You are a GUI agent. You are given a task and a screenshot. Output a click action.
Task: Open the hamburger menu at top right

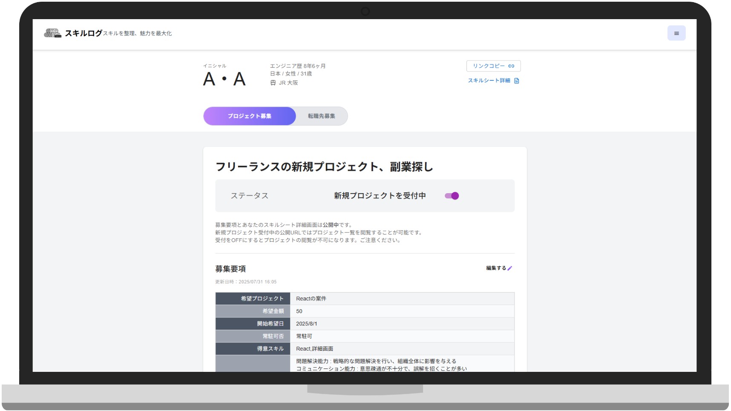676,33
